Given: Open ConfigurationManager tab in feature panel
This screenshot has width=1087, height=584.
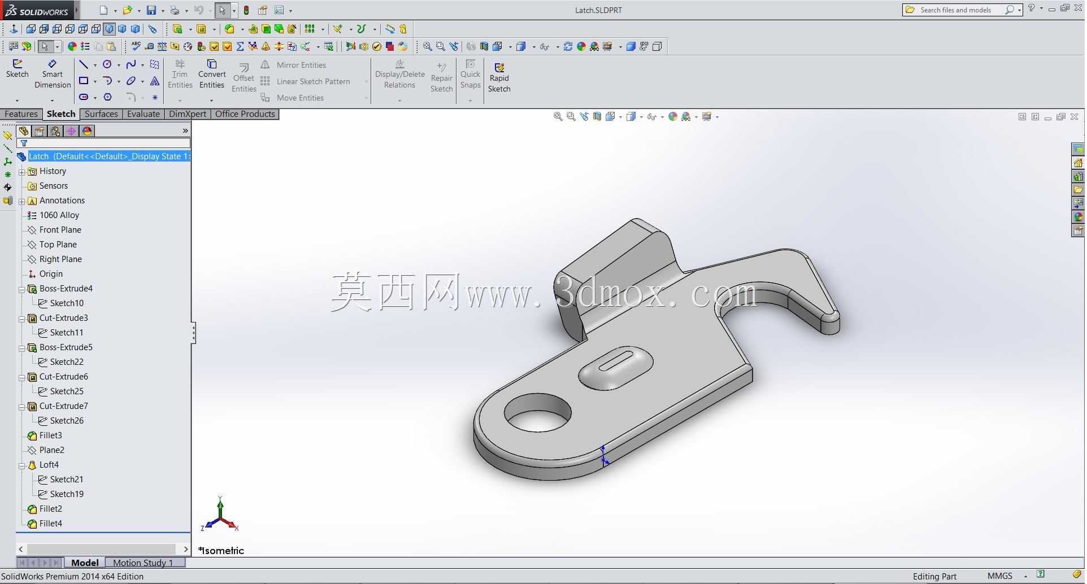Looking at the screenshot, I should pyautogui.click(x=55, y=131).
